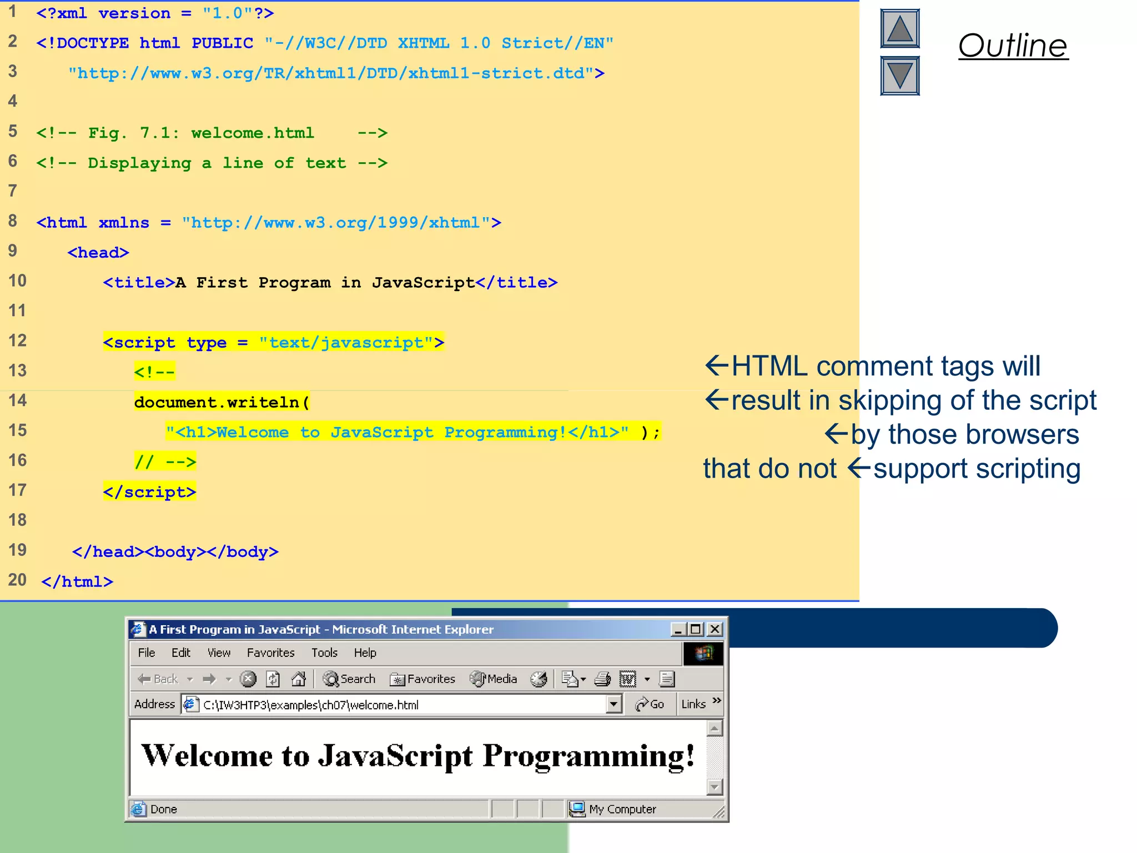Open the Help menu in Internet Explorer
The image size is (1137, 853).
(x=365, y=653)
